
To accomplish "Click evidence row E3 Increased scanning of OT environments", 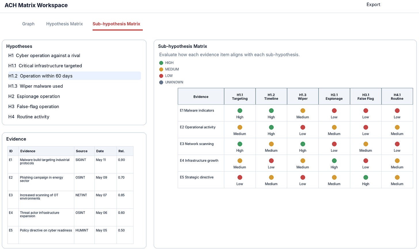I will click(x=70, y=200).
